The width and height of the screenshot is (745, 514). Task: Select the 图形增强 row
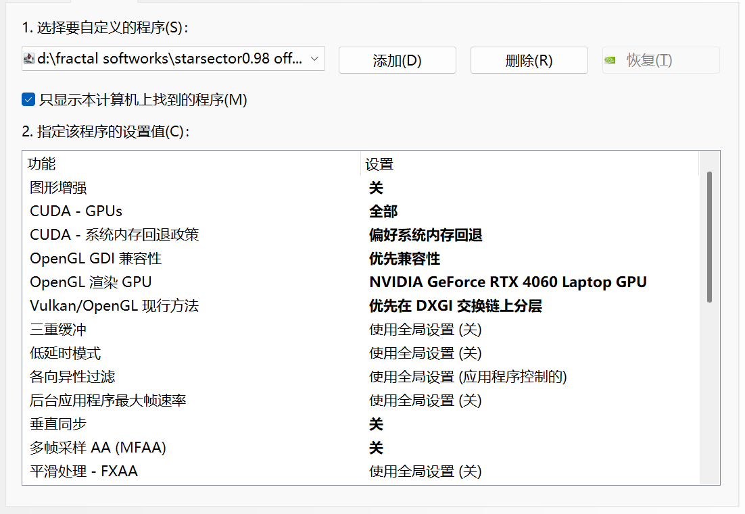point(360,188)
